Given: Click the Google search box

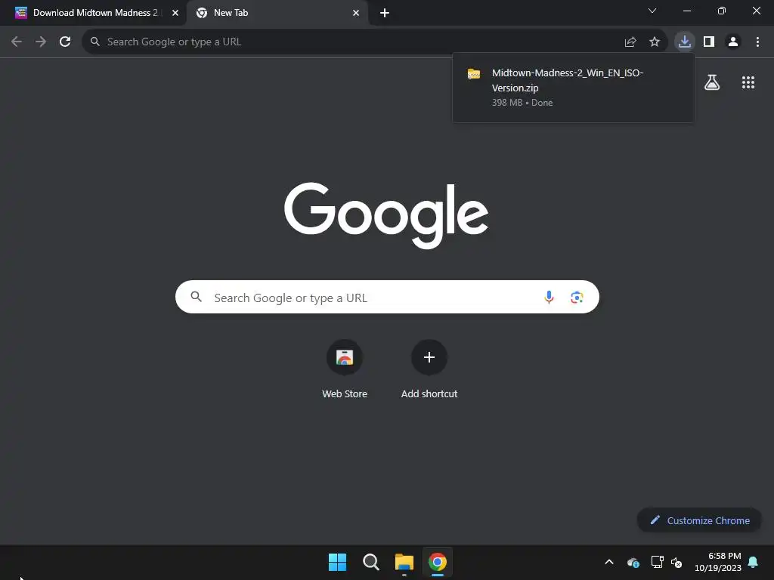Looking at the screenshot, I should 387,297.
